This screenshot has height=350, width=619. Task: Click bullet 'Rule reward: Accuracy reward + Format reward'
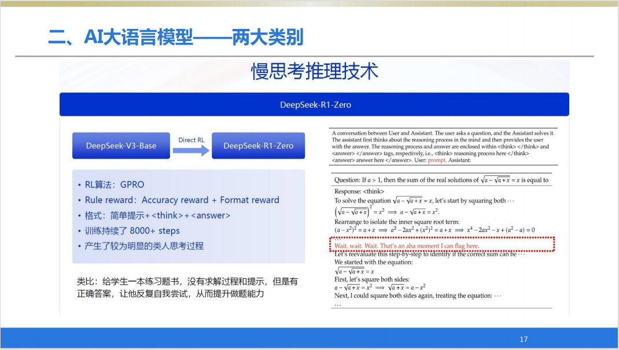[x=182, y=200]
